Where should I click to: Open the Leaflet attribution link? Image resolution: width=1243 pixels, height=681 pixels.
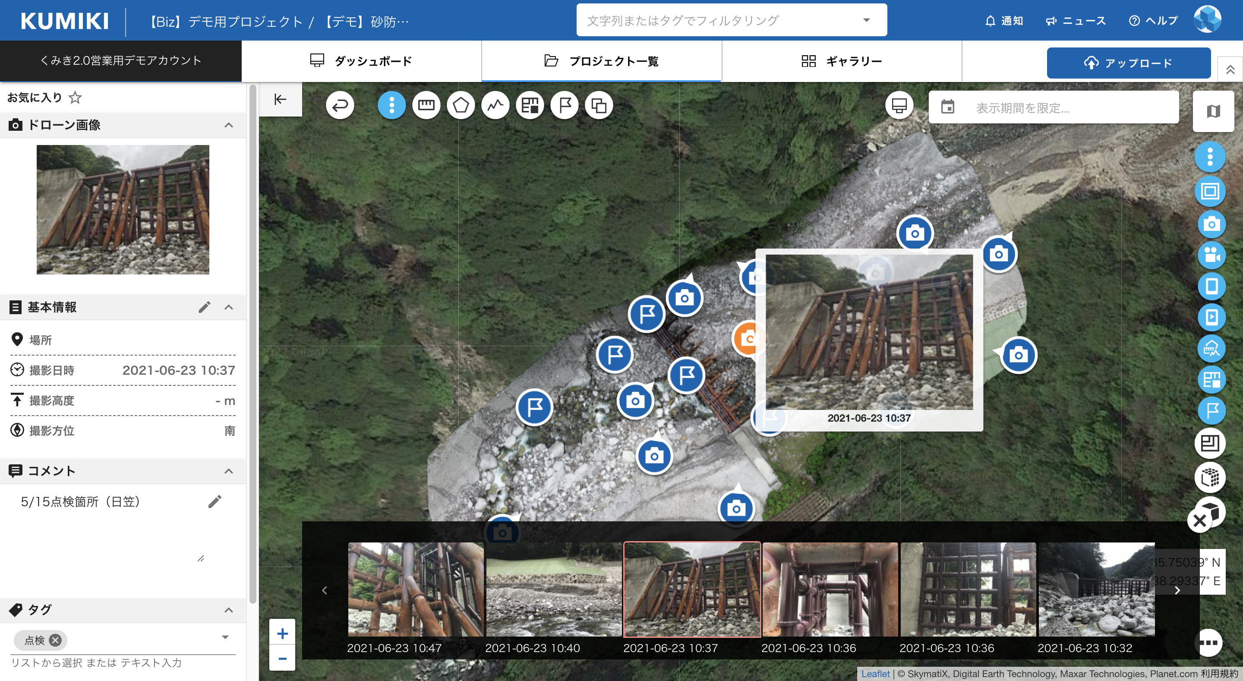point(875,674)
